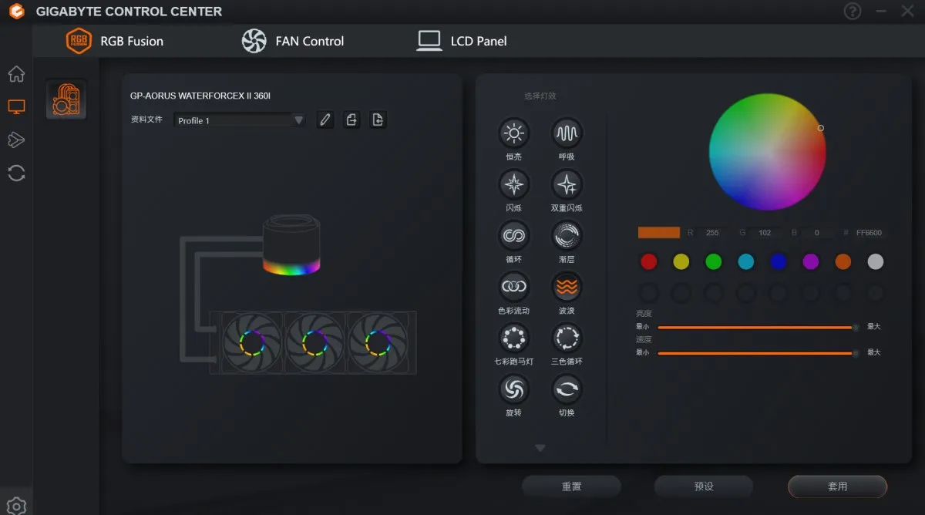The height and width of the screenshot is (515, 925).
Task: Click the Gigabyte logo in title bar
Action: click(x=17, y=12)
